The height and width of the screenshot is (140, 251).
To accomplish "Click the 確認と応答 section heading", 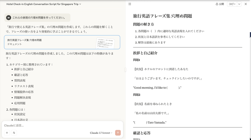I will coord(142,133).
